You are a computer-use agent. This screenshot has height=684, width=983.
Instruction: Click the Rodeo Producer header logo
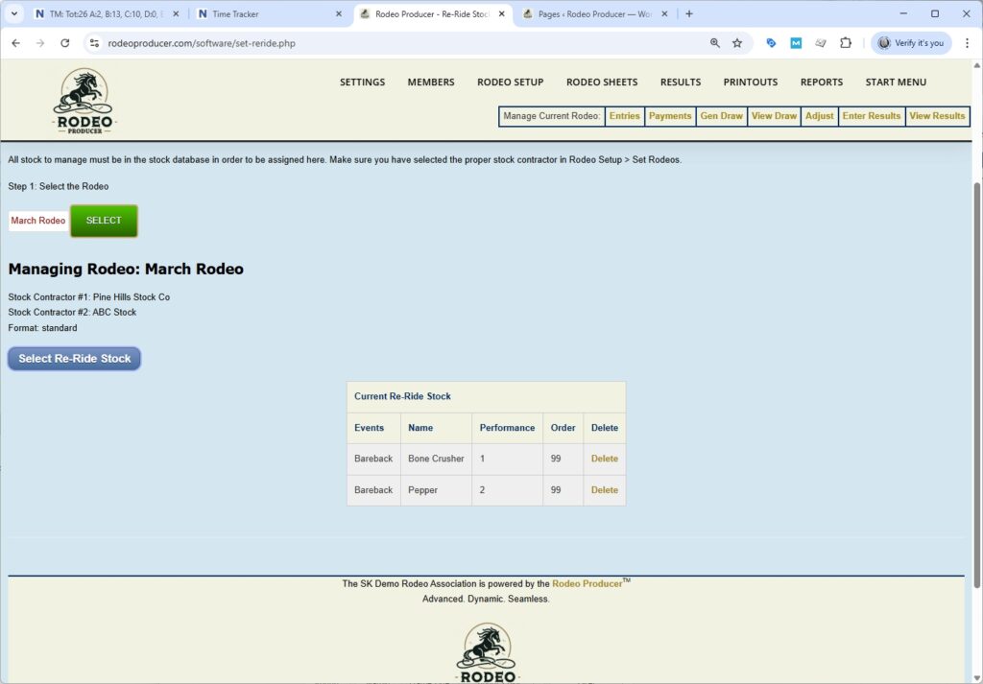[84, 99]
